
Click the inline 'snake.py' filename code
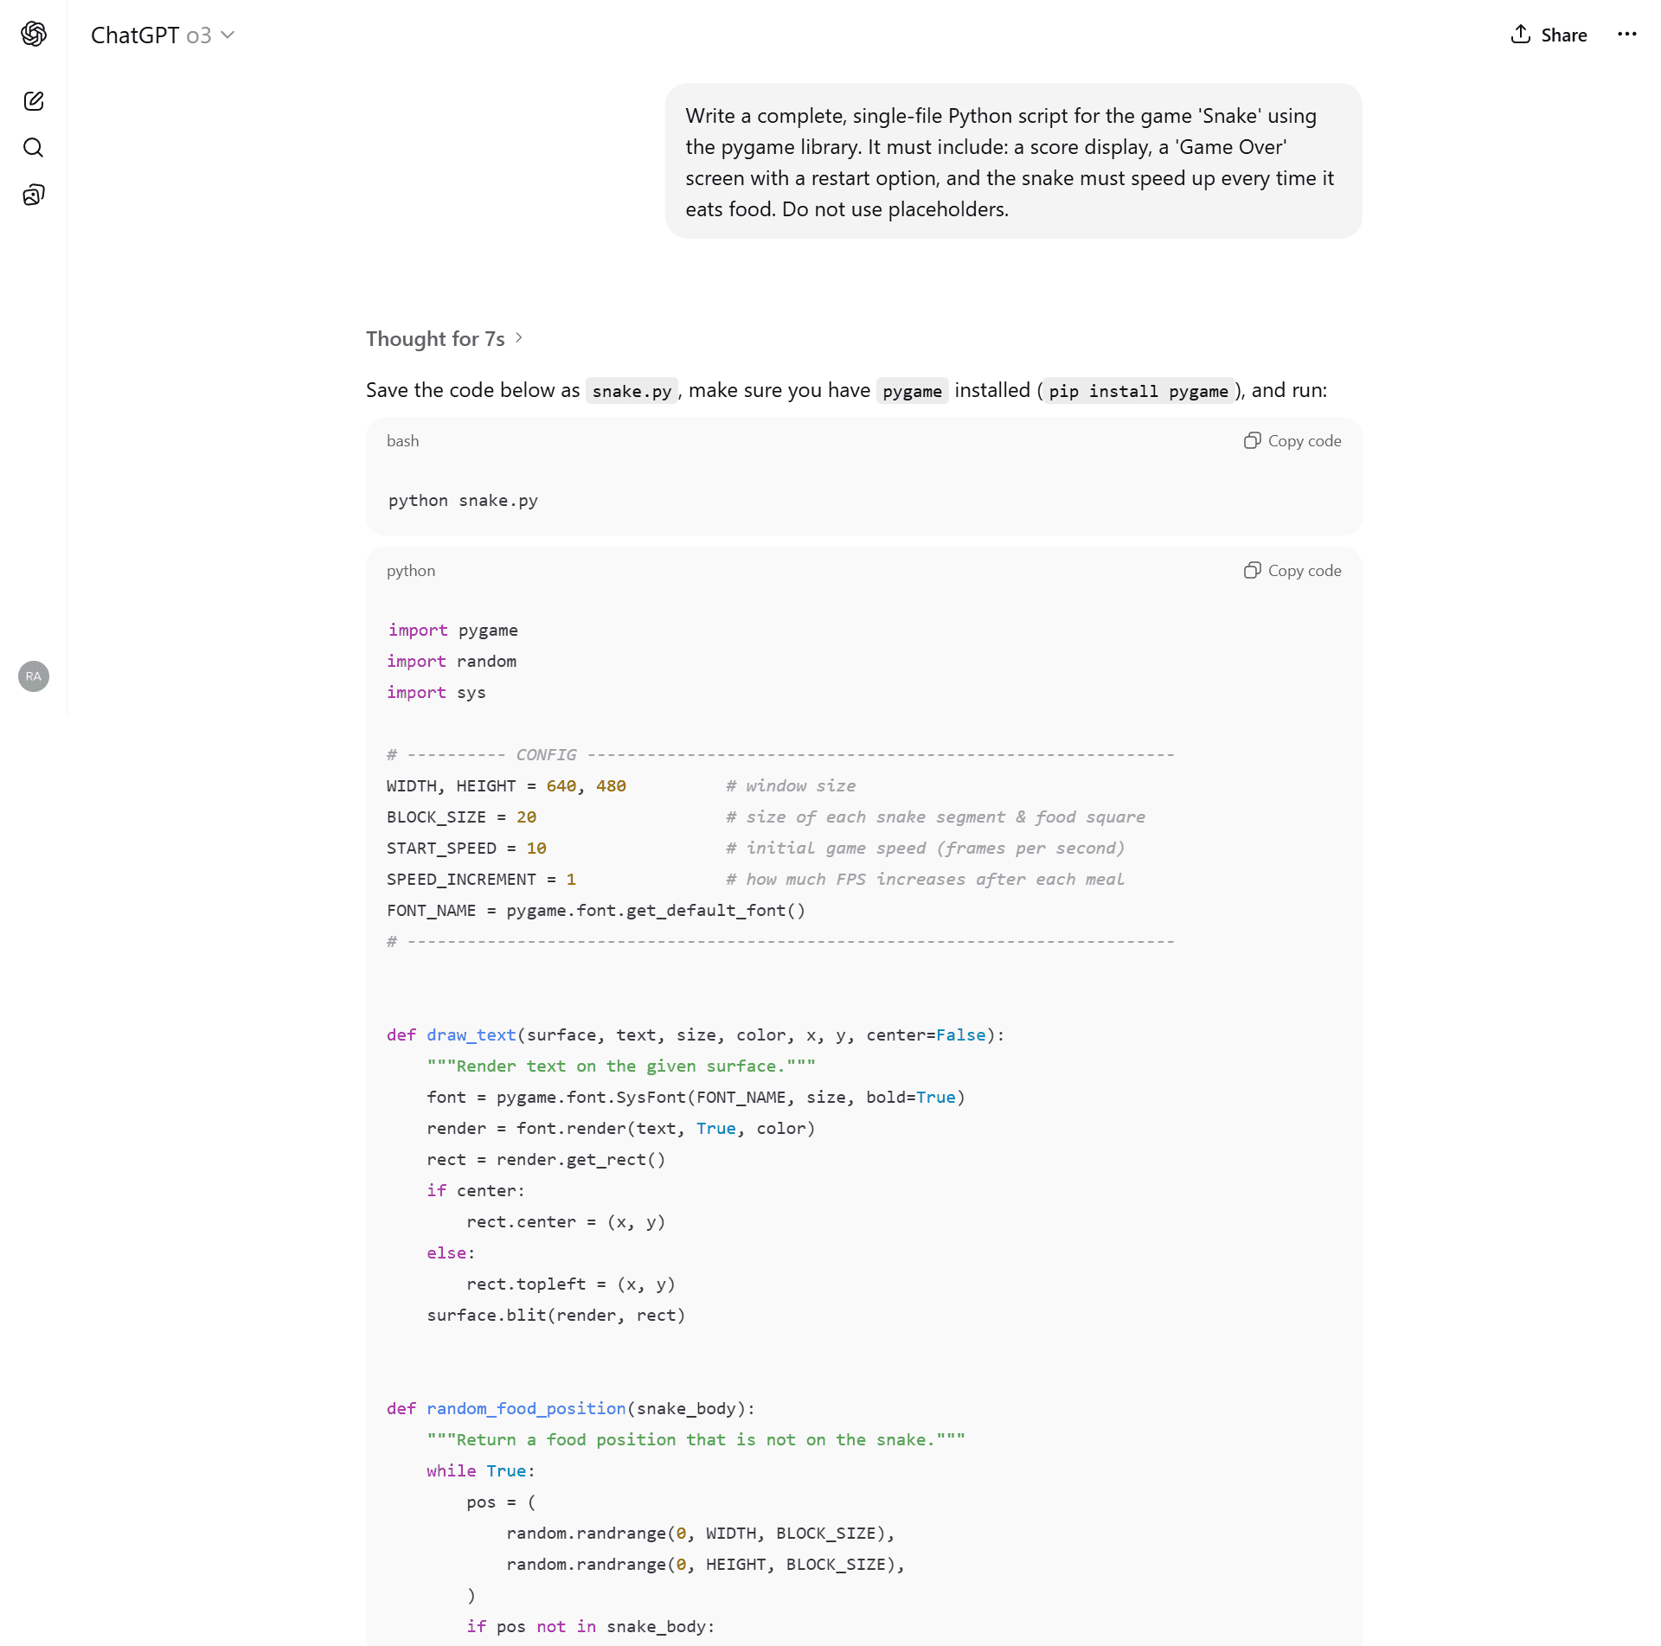[632, 391]
